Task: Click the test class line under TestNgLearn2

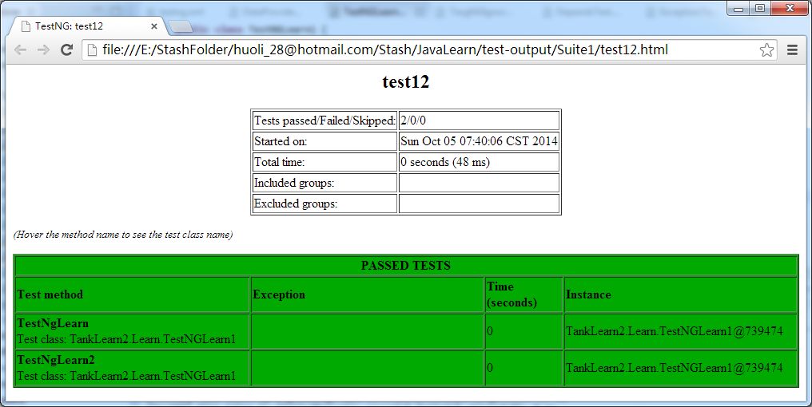Action: tap(126, 376)
